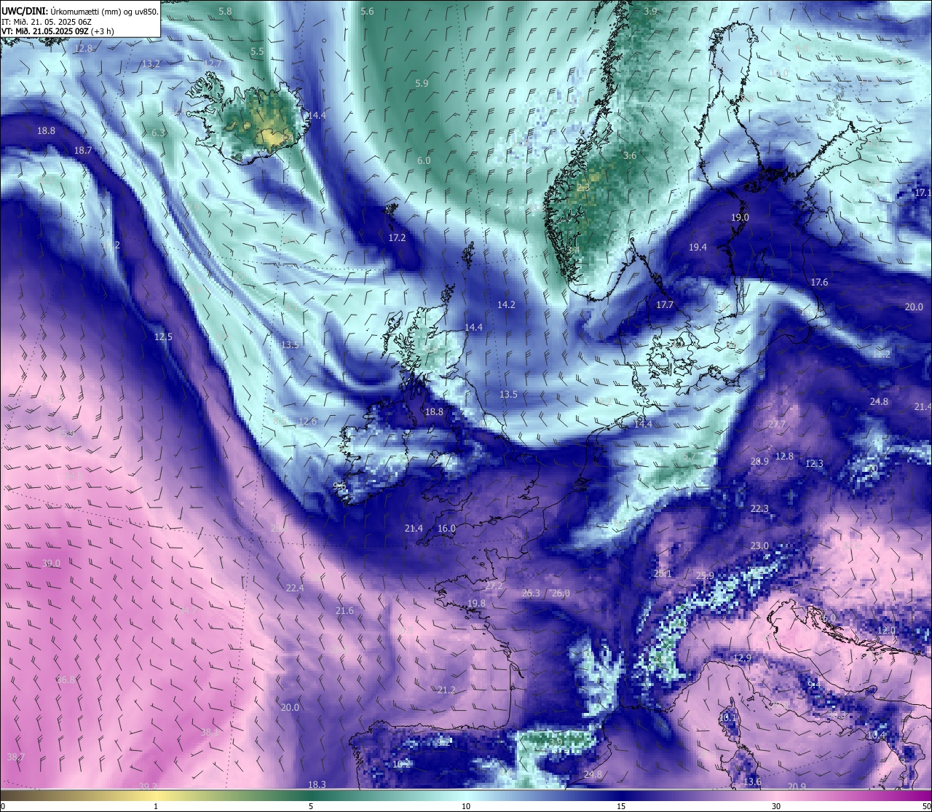This screenshot has width=932, height=812.
Task: Click the 19.8 value over Brittany
Action: pyautogui.click(x=476, y=604)
